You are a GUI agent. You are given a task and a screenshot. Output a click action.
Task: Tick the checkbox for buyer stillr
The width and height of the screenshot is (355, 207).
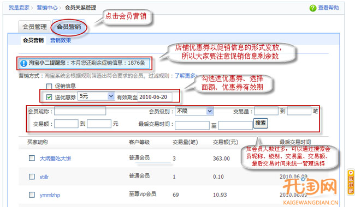point(32,176)
